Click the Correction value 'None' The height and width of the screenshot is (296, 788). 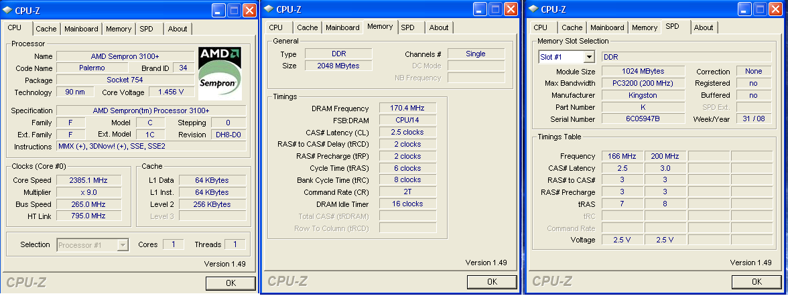pyautogui.click(x=754, y=71)
